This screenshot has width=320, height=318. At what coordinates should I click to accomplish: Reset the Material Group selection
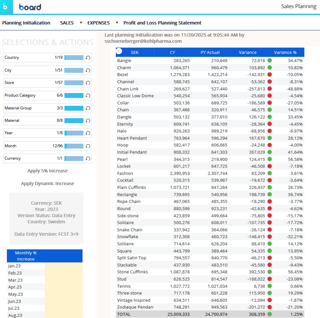click(88, 108)
